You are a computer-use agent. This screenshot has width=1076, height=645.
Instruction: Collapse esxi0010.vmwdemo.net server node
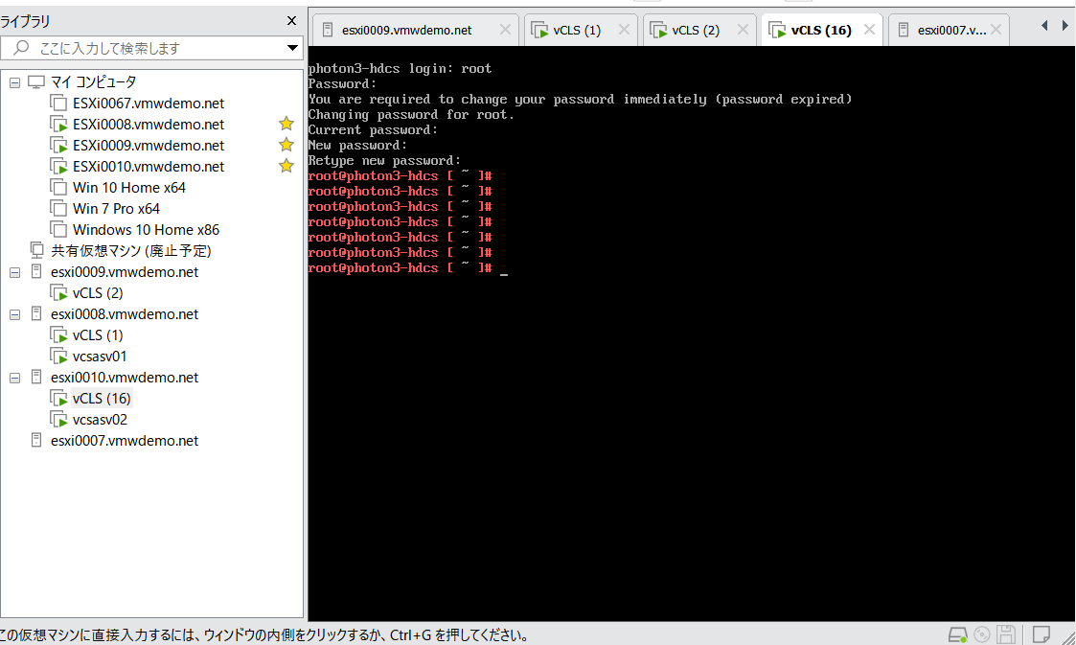(14, 378)
